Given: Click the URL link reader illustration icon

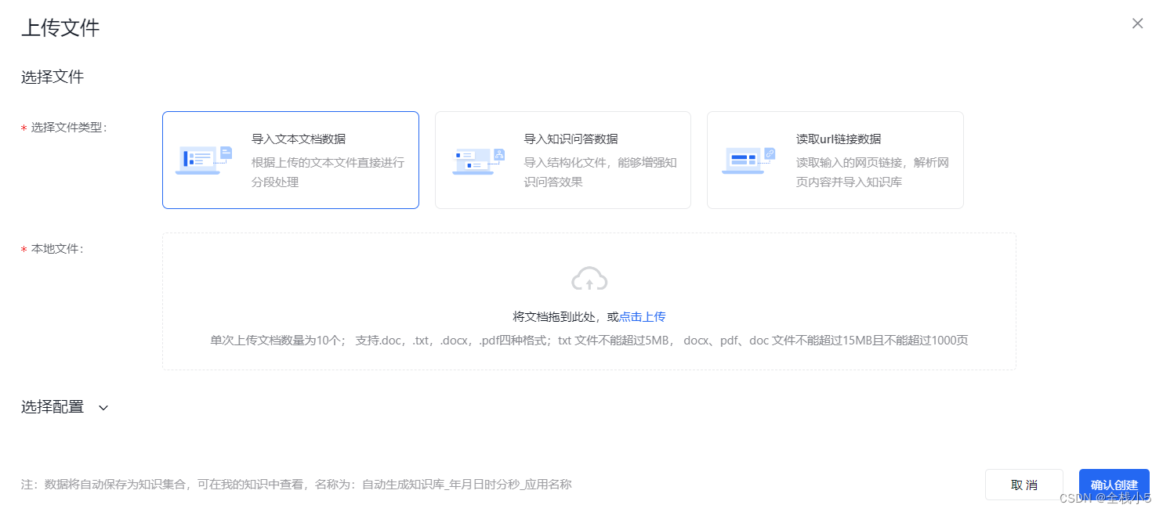Looking at the screenshot, I should [748, 160].
